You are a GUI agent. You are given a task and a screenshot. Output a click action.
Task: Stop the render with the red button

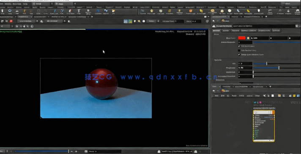pyautogui.click(x=11, y=21)
